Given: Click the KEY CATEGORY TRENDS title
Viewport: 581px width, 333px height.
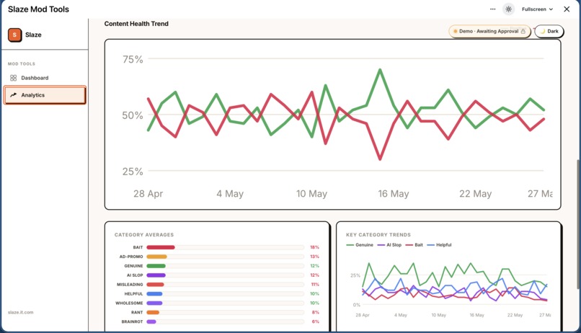Looking at the screenshot, I should 378,235.
